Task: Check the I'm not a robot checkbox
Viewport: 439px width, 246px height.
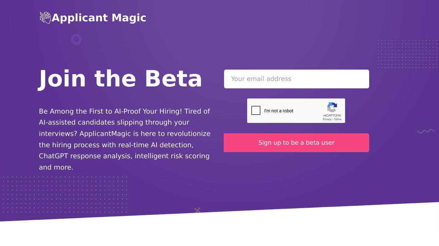Action: pyautogui.click(x=256, y=111)
